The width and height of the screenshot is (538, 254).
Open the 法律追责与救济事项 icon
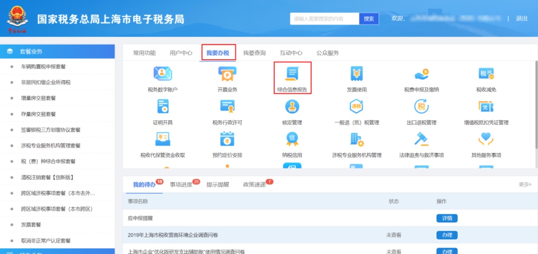coord(421,139)
